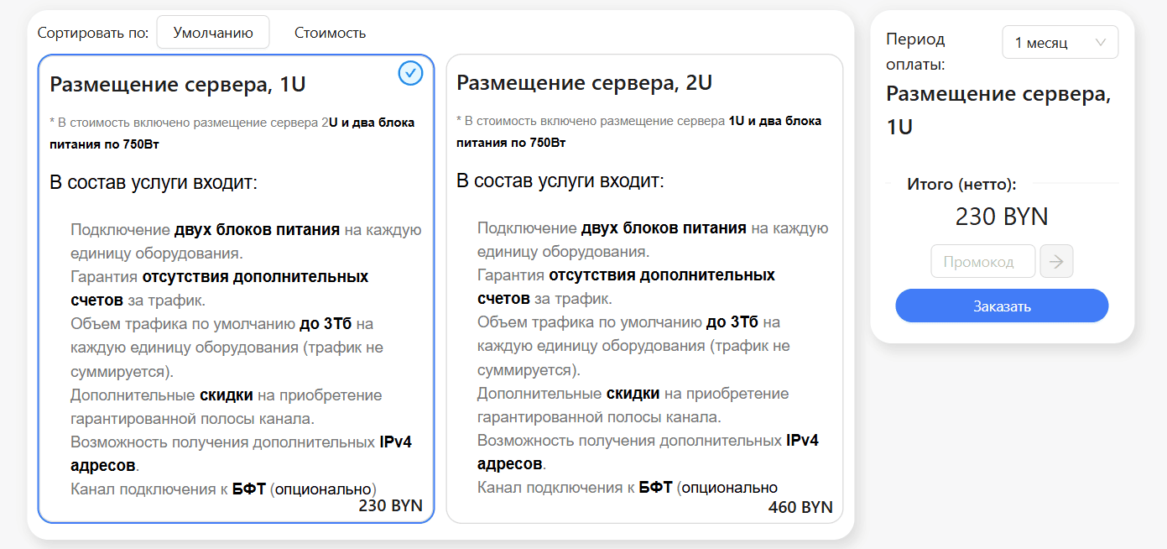Click двух блоков питания in the 2U card
Viewport: 1167px width, 549px height.
(x=664, y=228)
